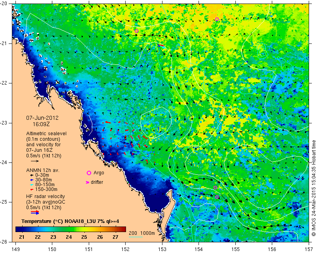This screenshot has height=253, width=317.
Task: Click the "30-80m" depth label
Action: [x=44, y=180]
